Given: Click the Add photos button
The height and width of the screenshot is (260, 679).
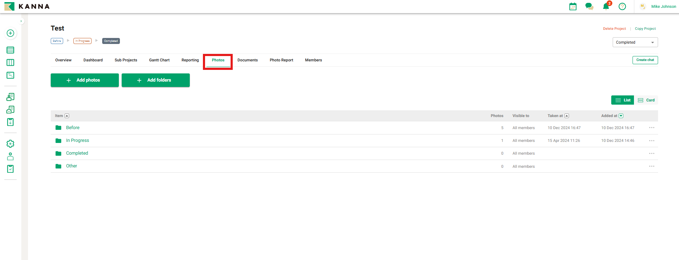Looking at the screenshot, I should click(85, 80).
